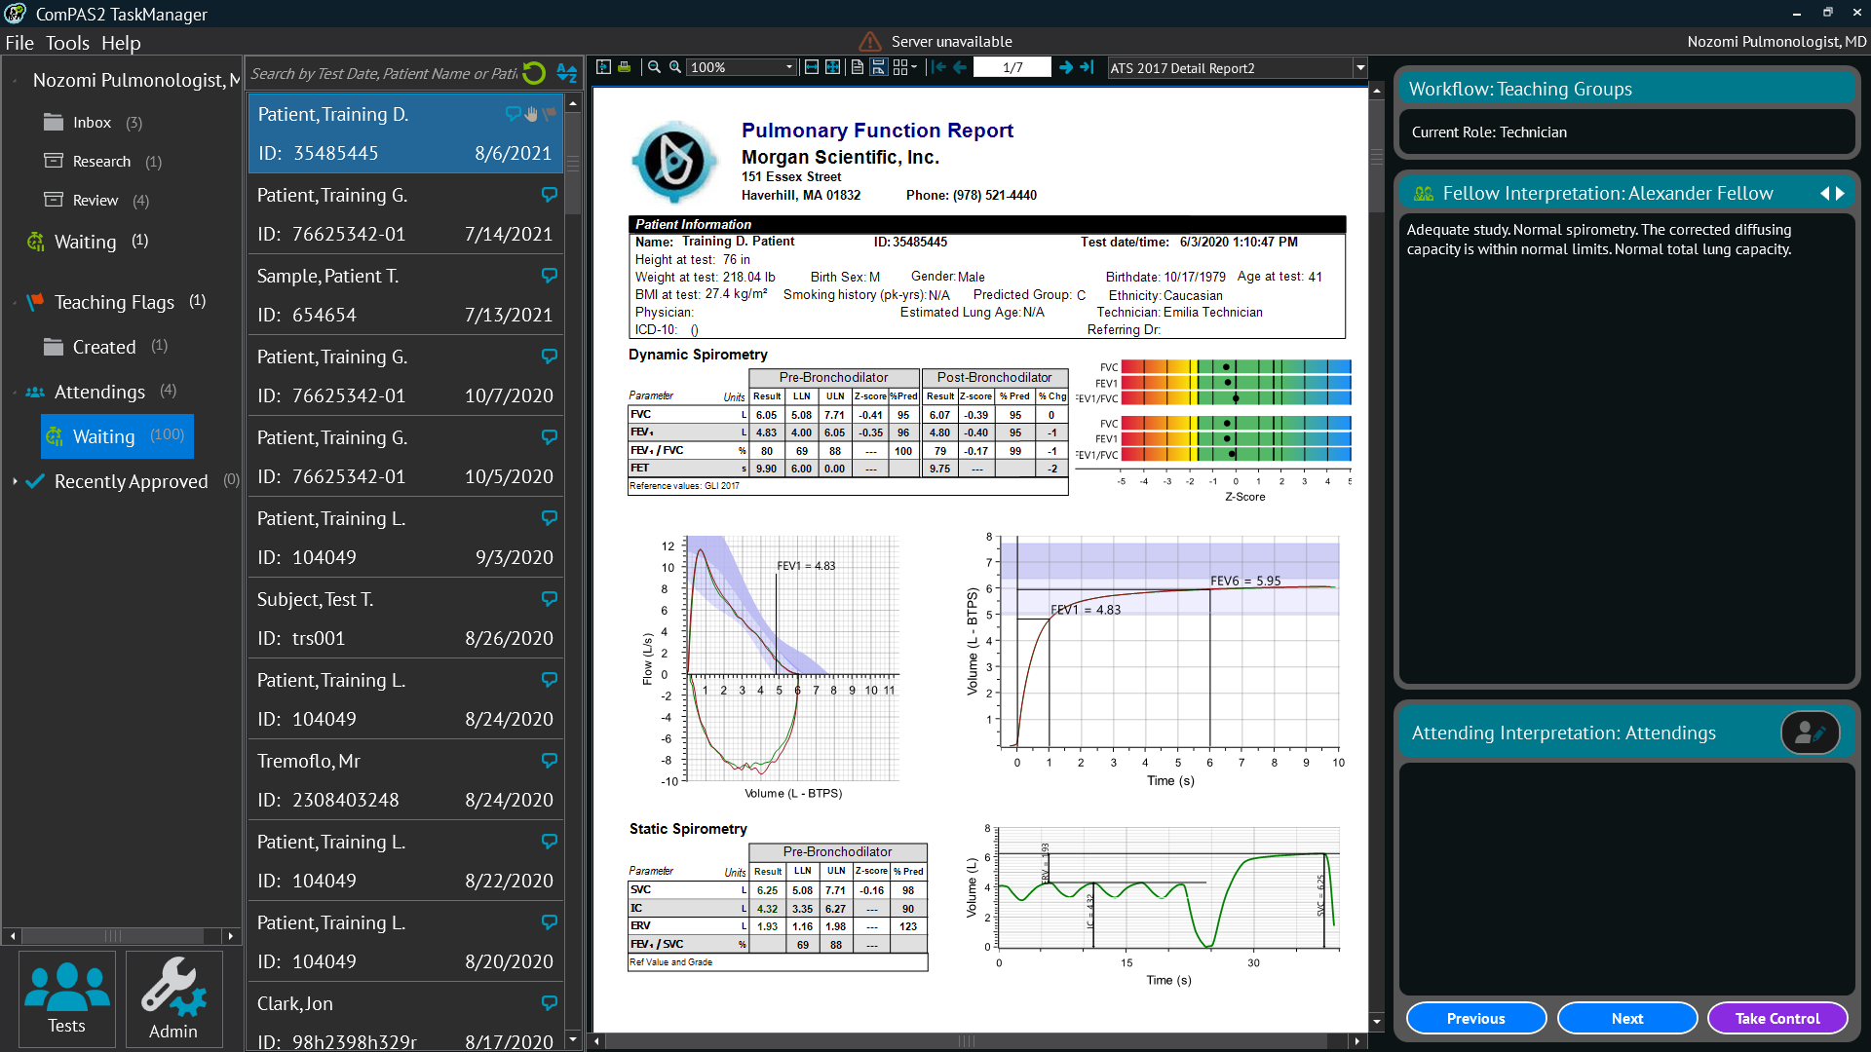Image resolution: width=1871 pixels, height=1052 pixels.
Task: Click the report vertical scrollbar down arrow
Action: pos(1377,1022)
